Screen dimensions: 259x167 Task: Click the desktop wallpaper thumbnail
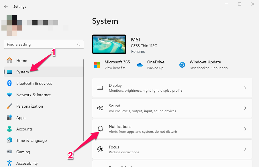tap(109, 44)
